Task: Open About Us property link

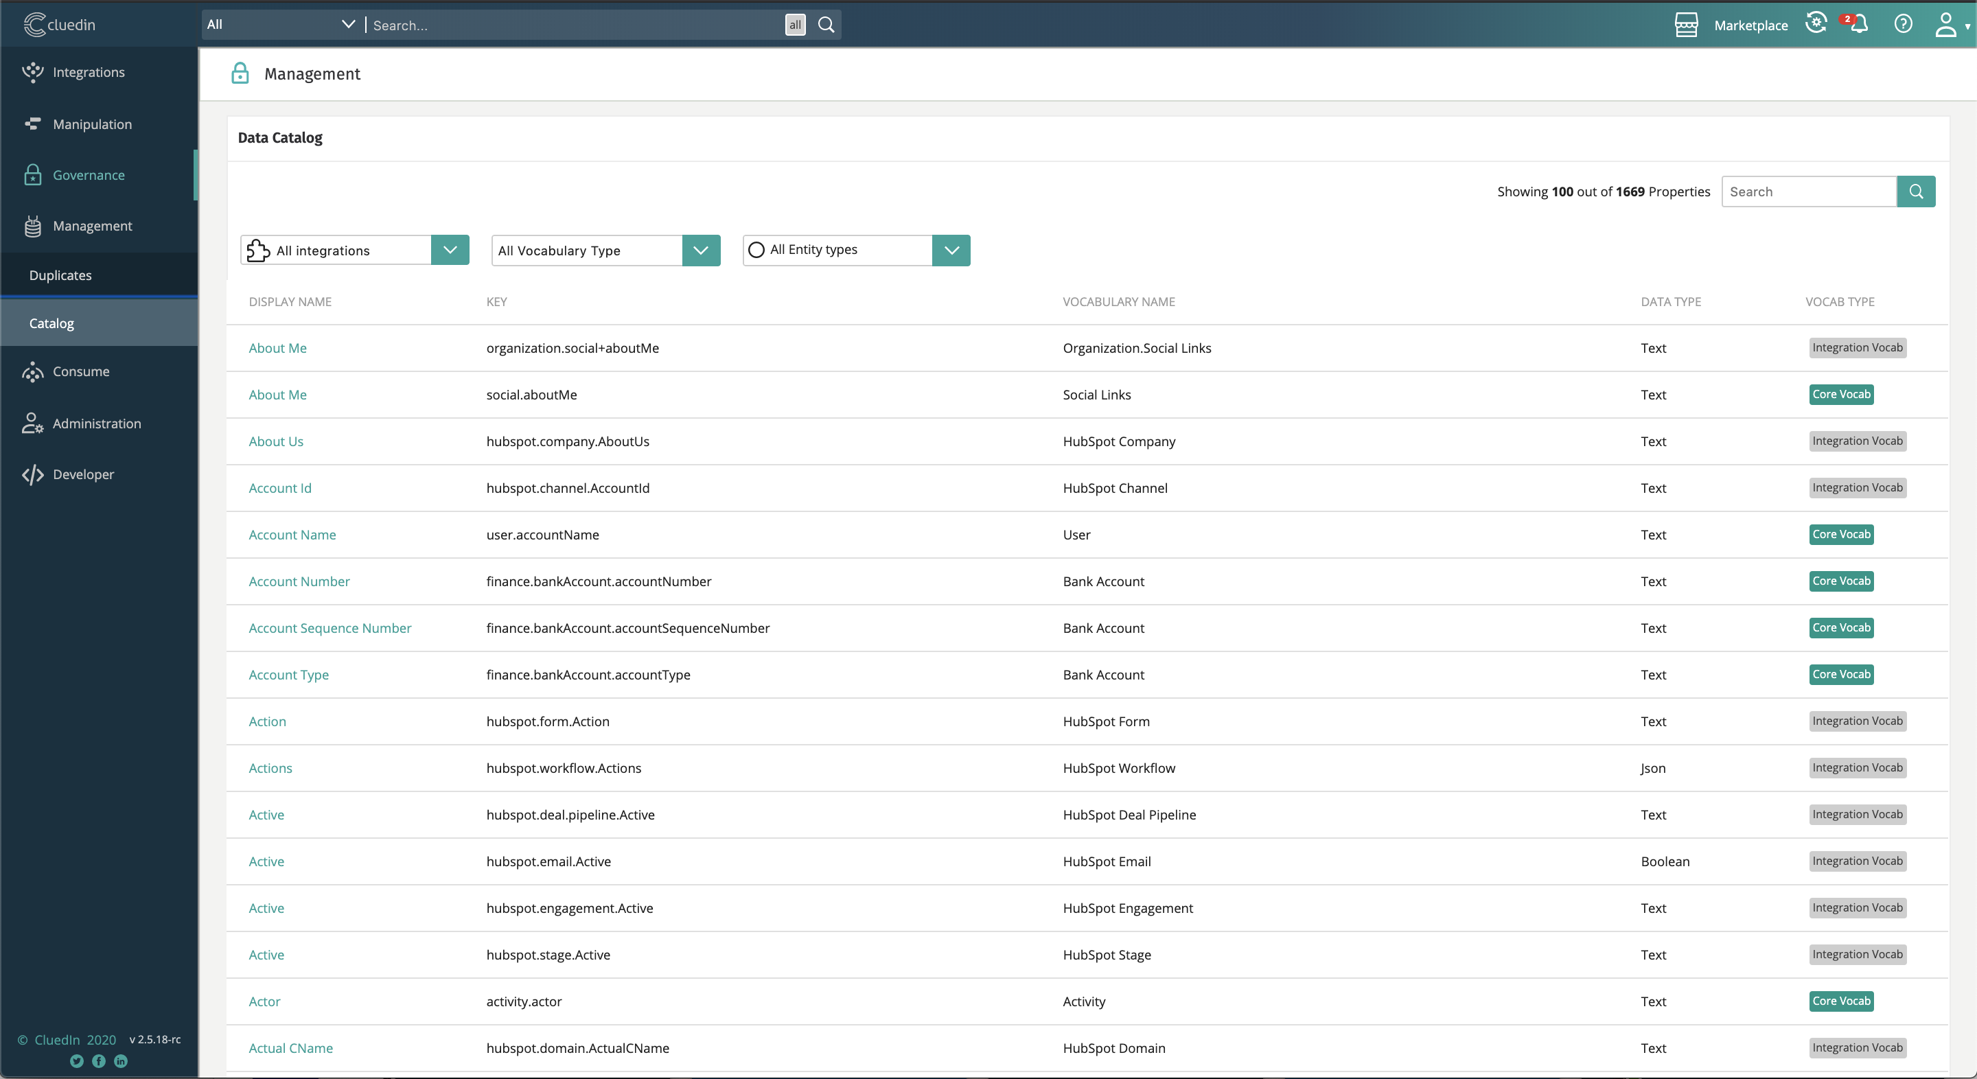Action: tap(275, 441)
